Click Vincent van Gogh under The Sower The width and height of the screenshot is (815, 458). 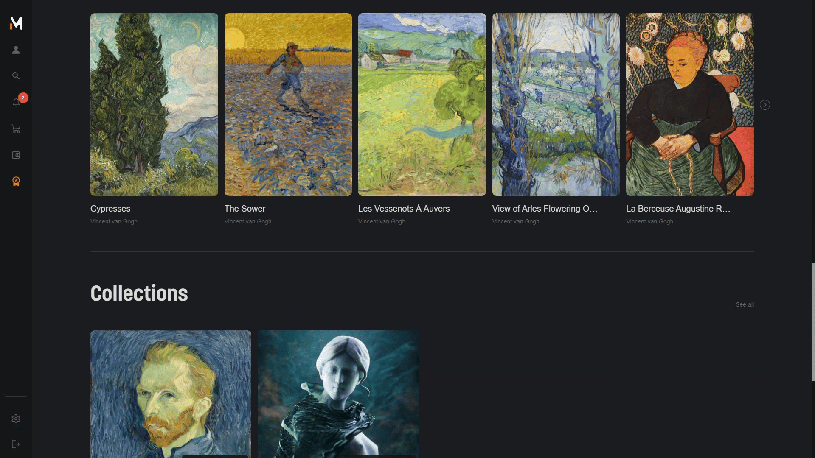coord(248,221)
